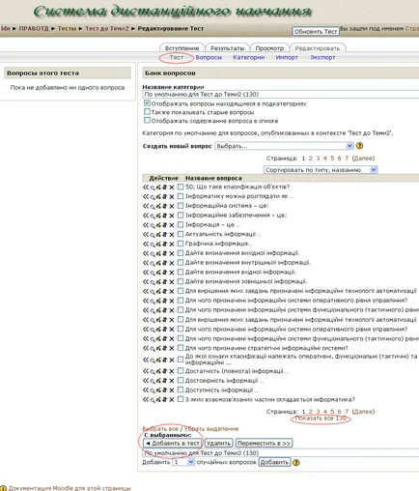Check 'Доступність інформації' question checkbox

pos(181,390)
